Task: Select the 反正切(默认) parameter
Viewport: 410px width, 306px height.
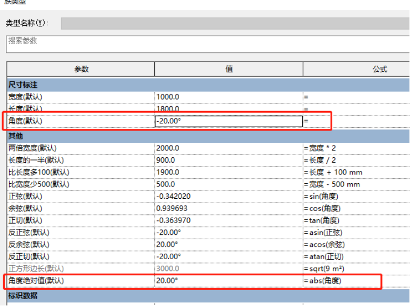Action: pos(29,256)
